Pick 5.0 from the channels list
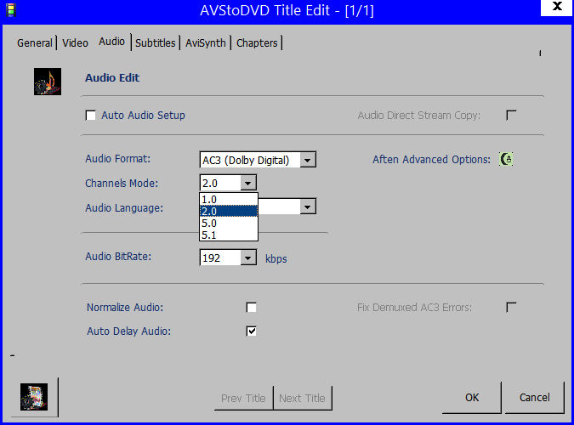574x425 pixels. pyautogui.click(x=209, y=223)
